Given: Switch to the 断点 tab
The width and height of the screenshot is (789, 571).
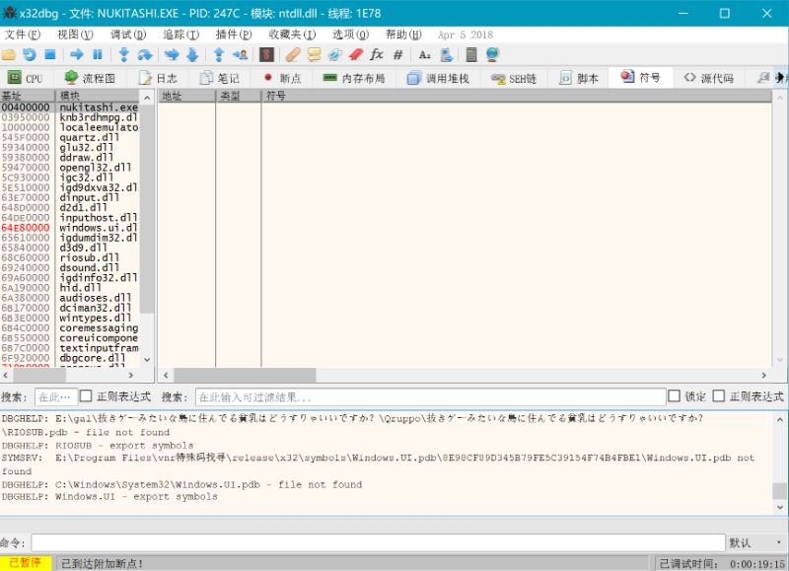Looking at the screenshot, I should pyautogui.click(x=281, y=78).
